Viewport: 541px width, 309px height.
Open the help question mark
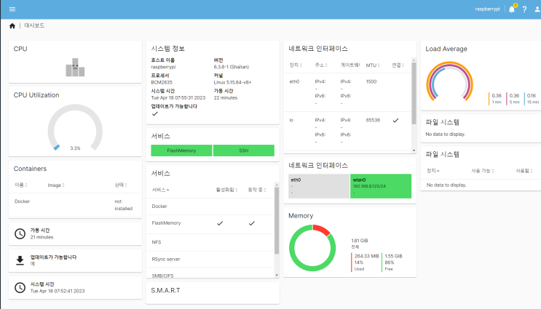524,9
